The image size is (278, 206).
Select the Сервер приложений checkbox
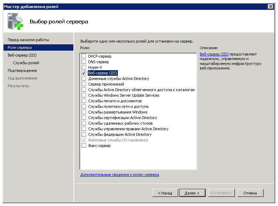[84, 84]
